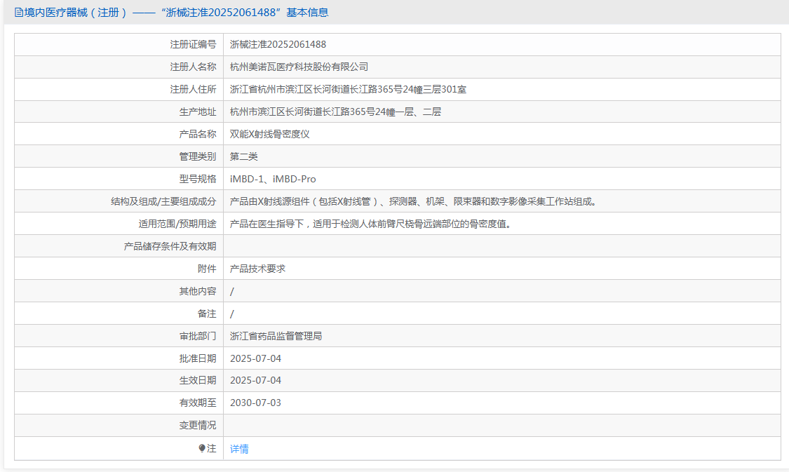
Task: Select approving department 浙江省药品监督管理局
Action: [276, 336]
